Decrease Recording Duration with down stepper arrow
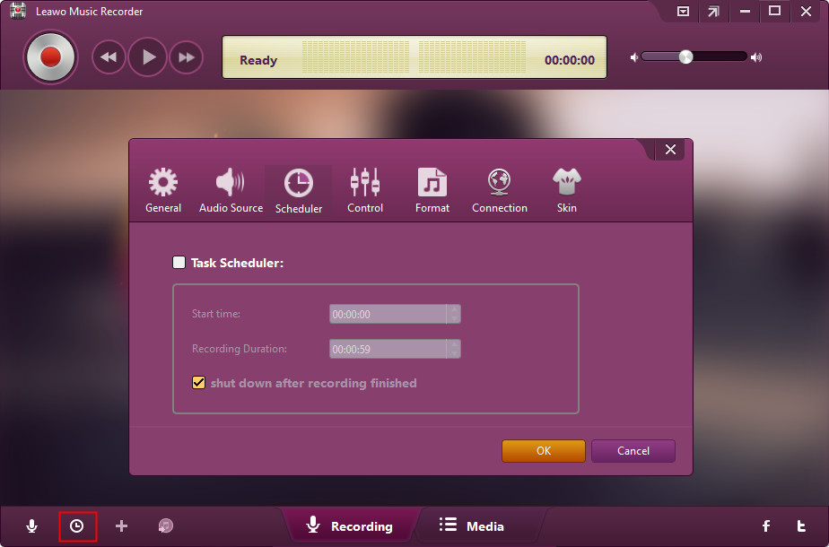The image size is (829, 547). (454, 353)
